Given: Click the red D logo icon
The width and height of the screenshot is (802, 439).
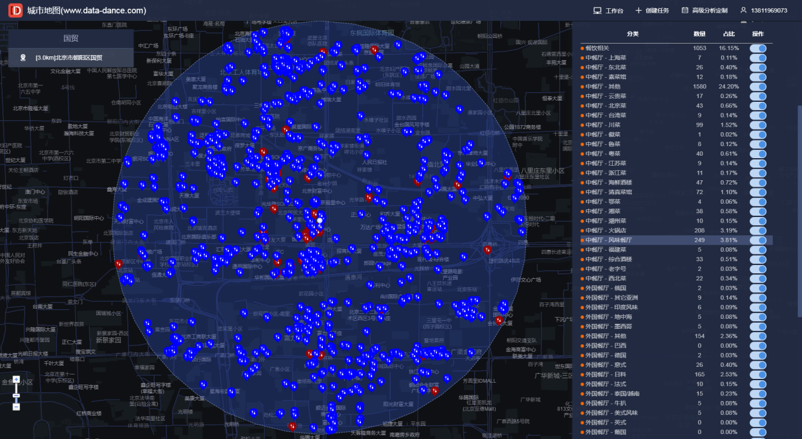Looking at the screenshot, I should (15, 11).
